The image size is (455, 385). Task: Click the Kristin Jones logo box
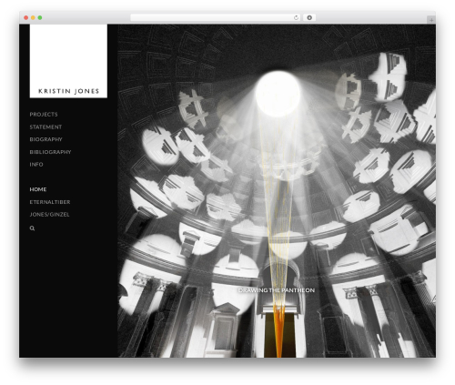pyautogui.click(x=68, y=61)
